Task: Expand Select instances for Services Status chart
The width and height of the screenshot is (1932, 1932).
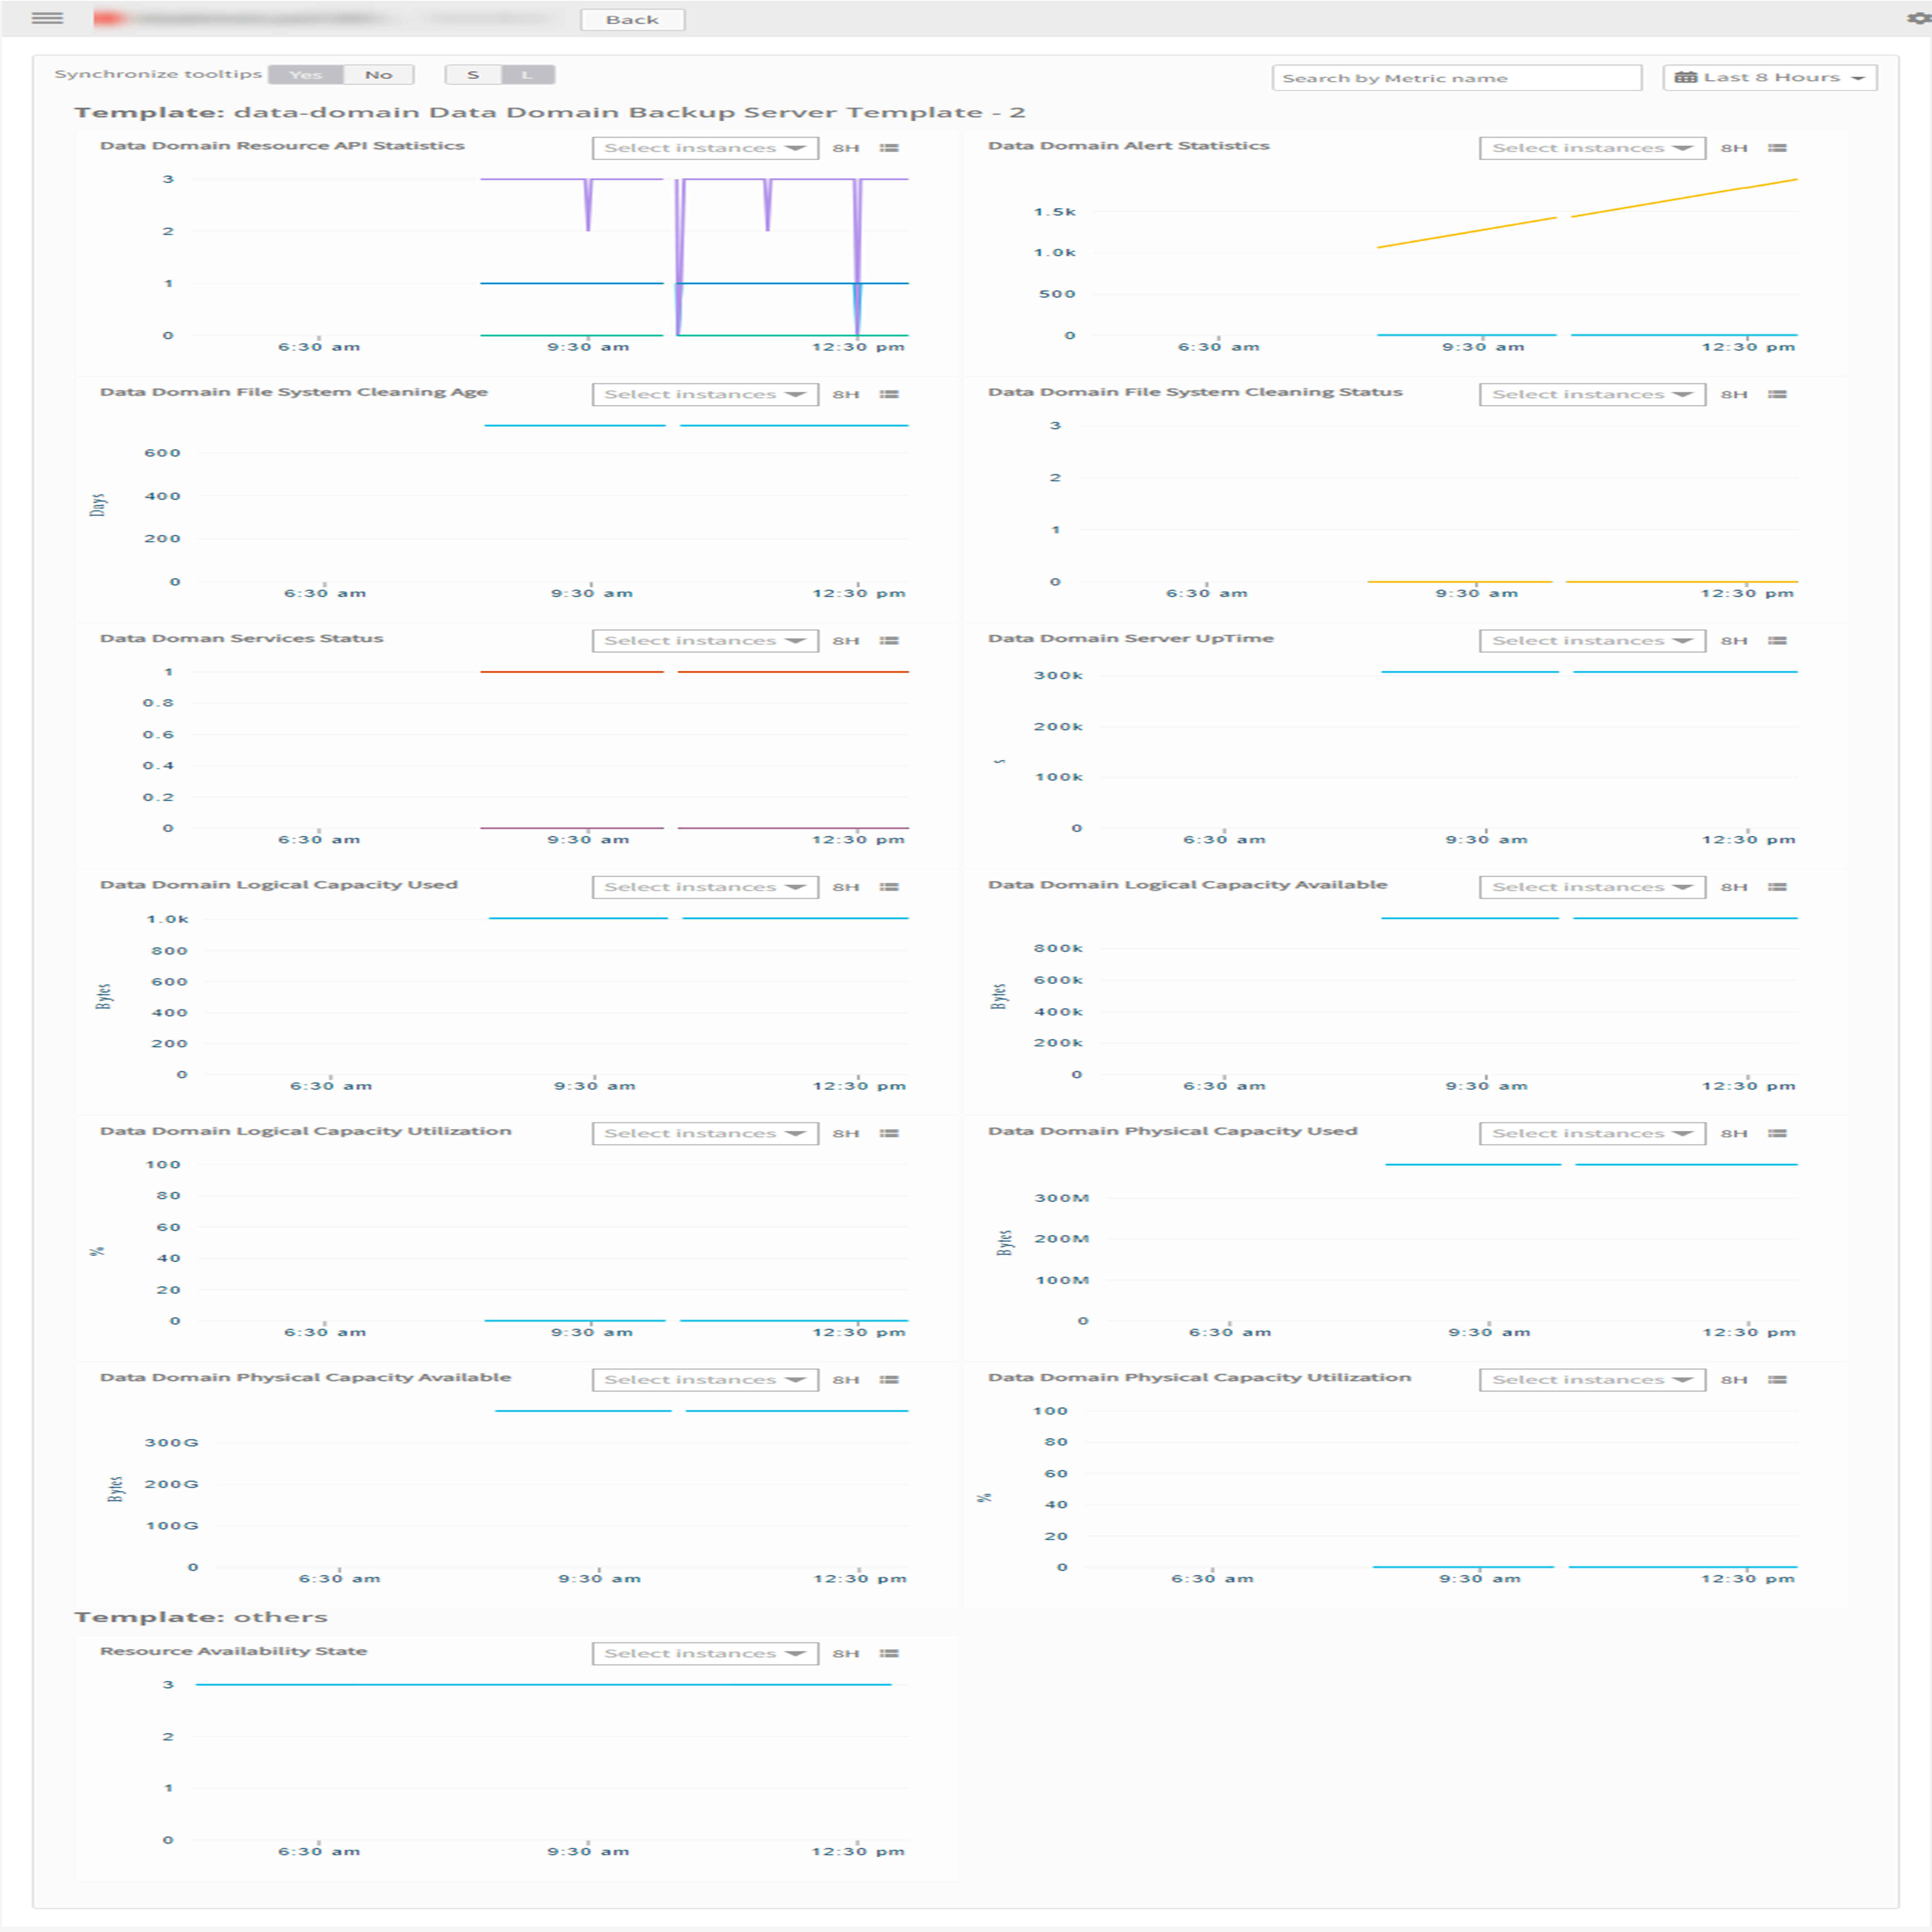Action: (705, 641)
